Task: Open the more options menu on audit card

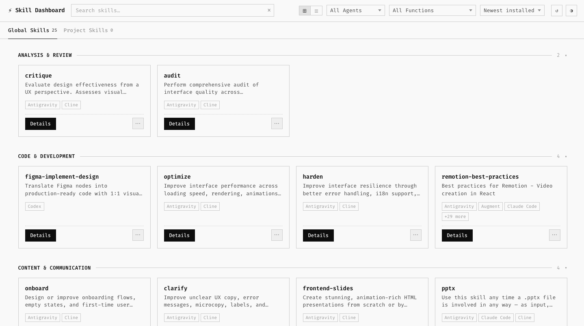Action: (x=277, y=123)
